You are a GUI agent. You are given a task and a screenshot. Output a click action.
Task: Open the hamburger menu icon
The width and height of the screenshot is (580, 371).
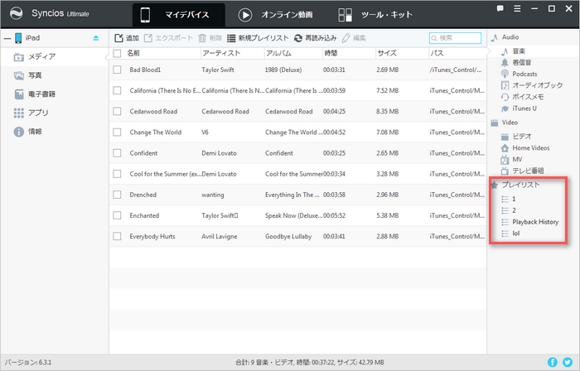tap(518, 8)
